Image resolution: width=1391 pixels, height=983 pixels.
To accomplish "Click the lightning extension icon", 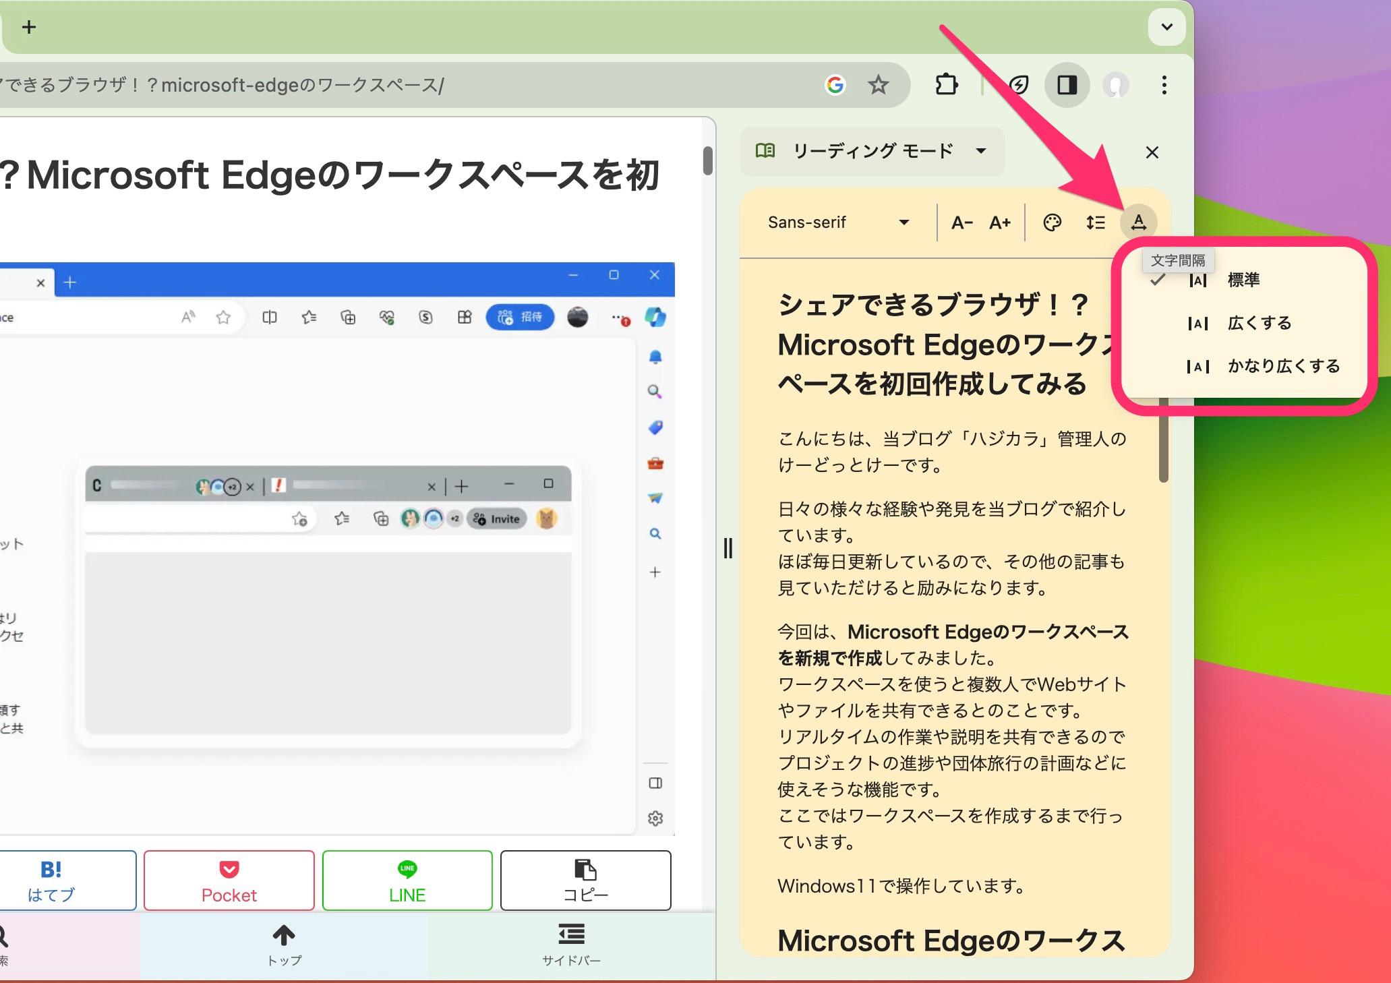I will (x=1019, y=85).
